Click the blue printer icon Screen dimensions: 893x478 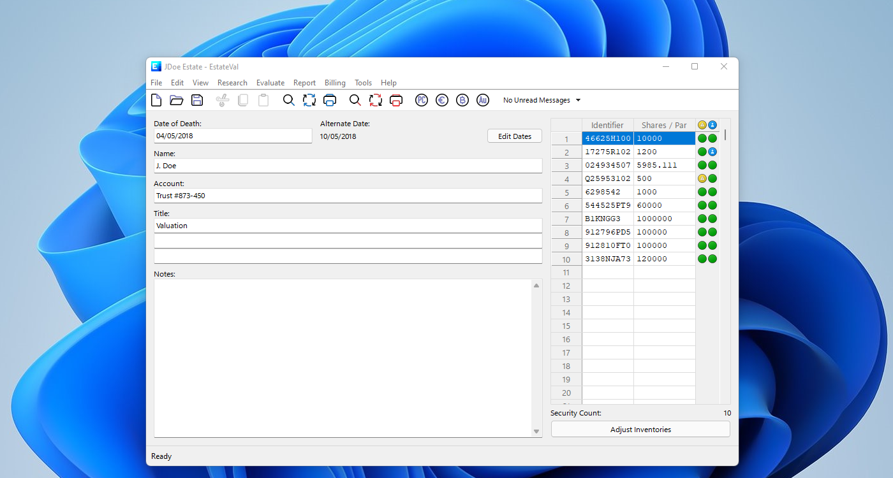pyautogui.click(x=330, y=100)
